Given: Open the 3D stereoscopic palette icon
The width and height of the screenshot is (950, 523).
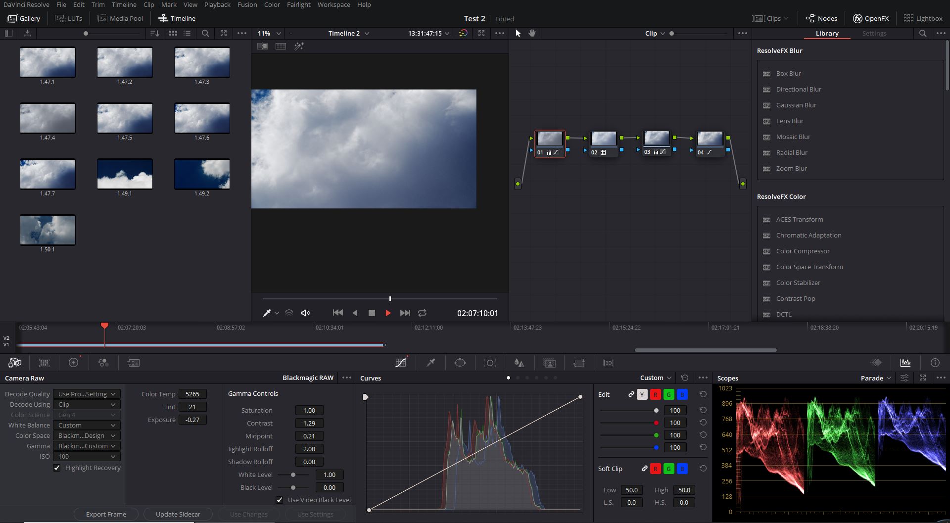Looking at the screenshot, I should click(609, 363).
